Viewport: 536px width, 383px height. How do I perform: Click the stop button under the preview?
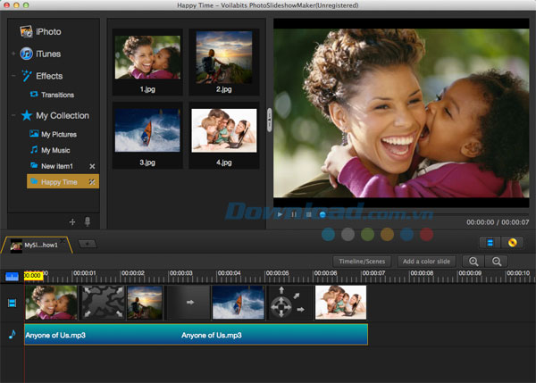308,214
